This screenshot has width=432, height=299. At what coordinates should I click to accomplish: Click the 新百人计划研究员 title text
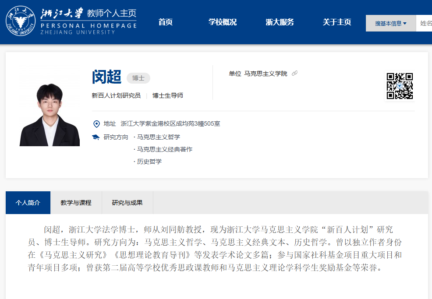(116, 95)
